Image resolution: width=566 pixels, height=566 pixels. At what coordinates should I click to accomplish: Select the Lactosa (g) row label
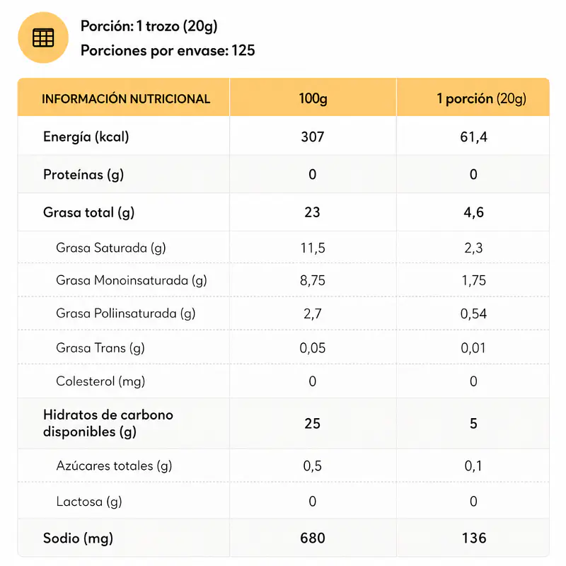pyautogui.click(x=89, y=502)
